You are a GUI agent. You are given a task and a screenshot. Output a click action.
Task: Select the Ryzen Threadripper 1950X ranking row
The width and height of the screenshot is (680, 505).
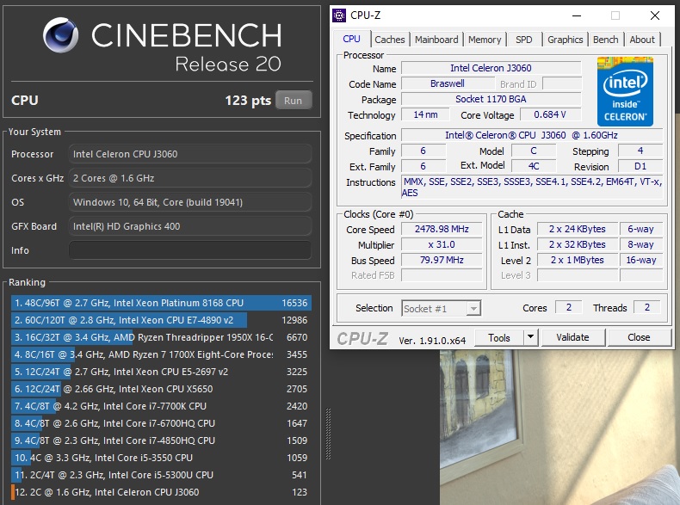click(161, 337)
